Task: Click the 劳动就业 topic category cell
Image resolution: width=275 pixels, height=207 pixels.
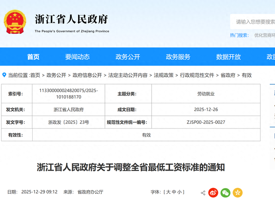Action: click(206, 94)
